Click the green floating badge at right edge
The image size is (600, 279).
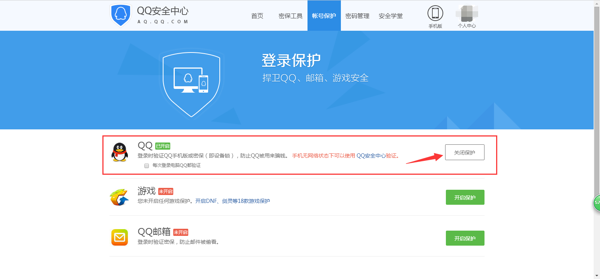pyautogui.click(x=597, y=202)
